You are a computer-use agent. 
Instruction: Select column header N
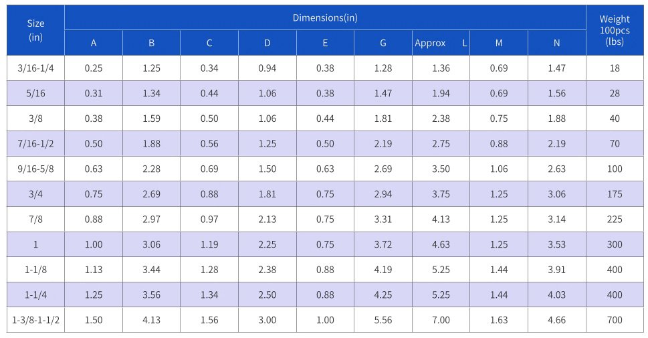(556, 44)
